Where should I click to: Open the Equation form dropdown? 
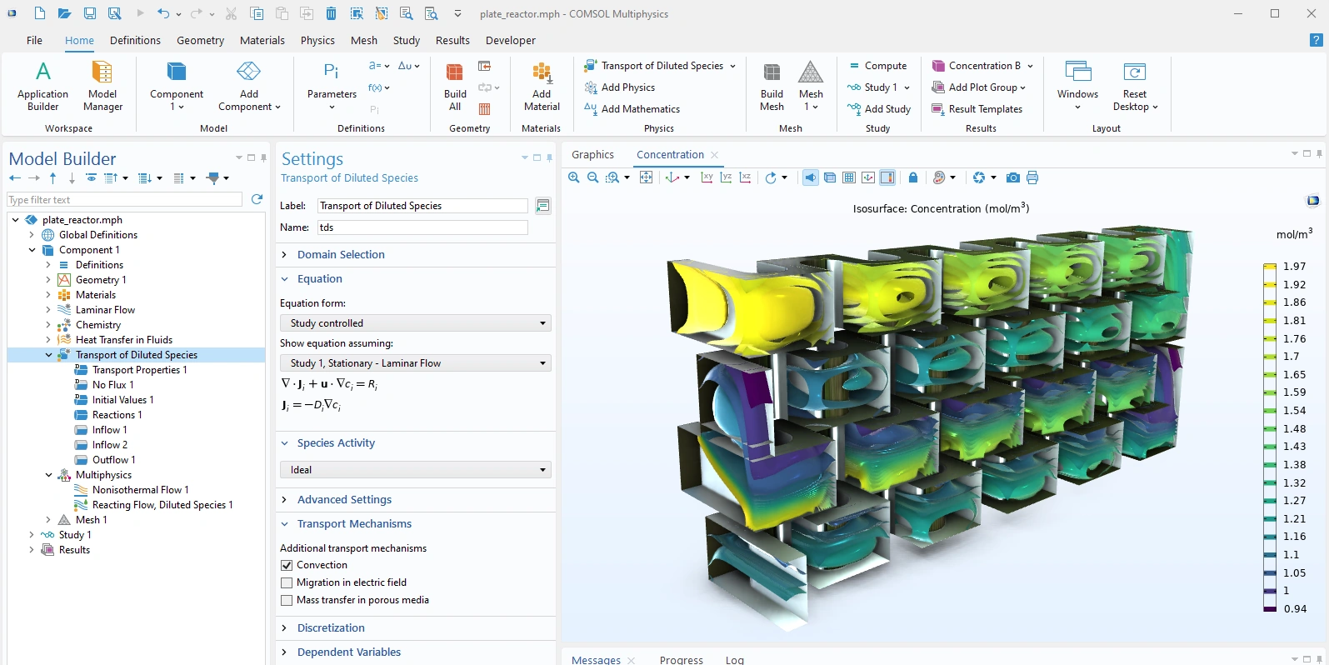[x=415, y=323]
